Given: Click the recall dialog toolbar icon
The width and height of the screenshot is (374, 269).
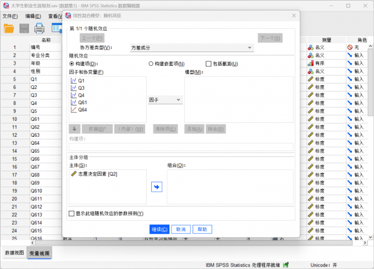Looking at the screenshot, I should [57, 28].
